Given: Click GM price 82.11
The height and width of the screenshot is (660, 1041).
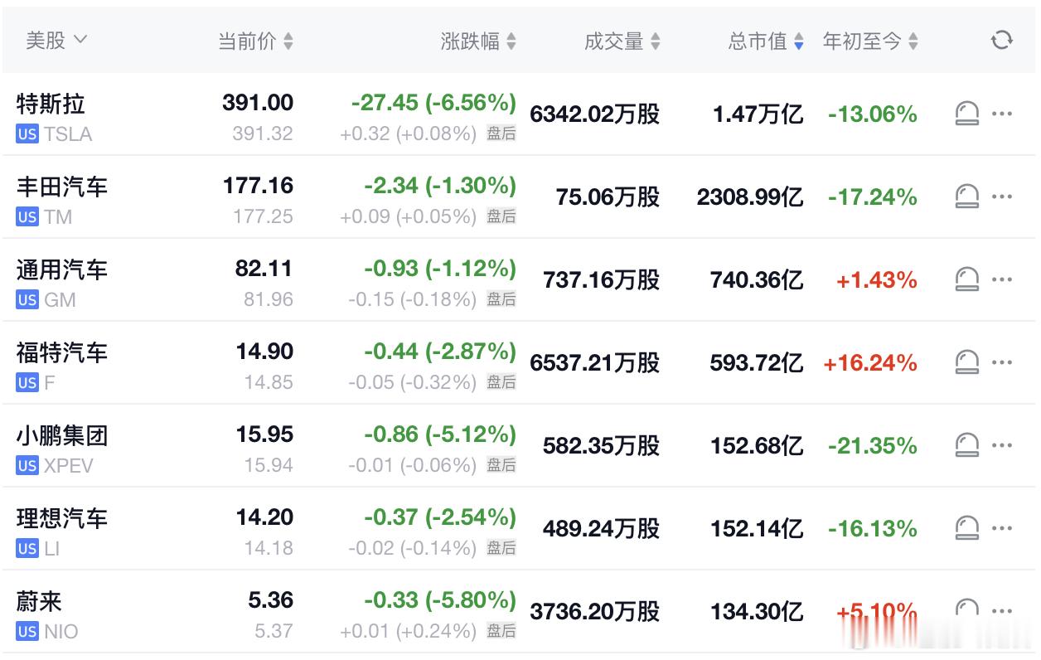Looking at the screenshot, I should pyautogui.click(x=264, y=269).
